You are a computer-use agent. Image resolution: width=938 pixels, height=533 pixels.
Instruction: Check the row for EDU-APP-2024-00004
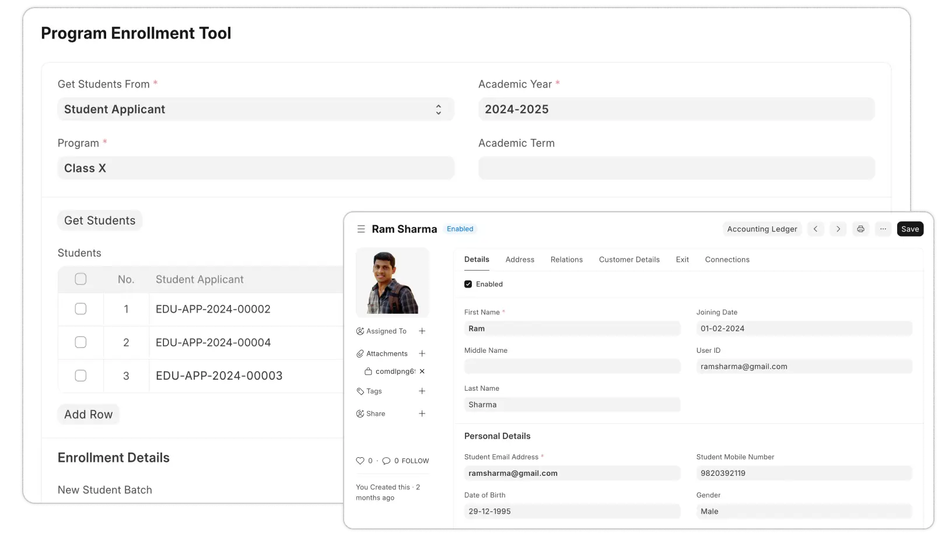tap(80, 342)
